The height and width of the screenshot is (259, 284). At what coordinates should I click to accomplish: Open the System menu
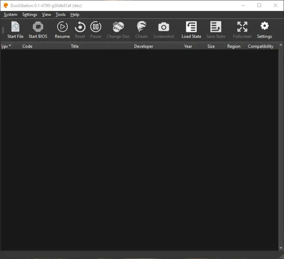click(x=10, y=15)
